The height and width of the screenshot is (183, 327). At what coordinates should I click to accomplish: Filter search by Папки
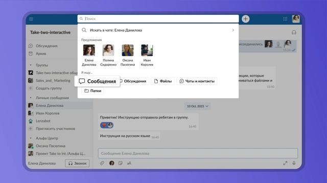tap(93, 90)
